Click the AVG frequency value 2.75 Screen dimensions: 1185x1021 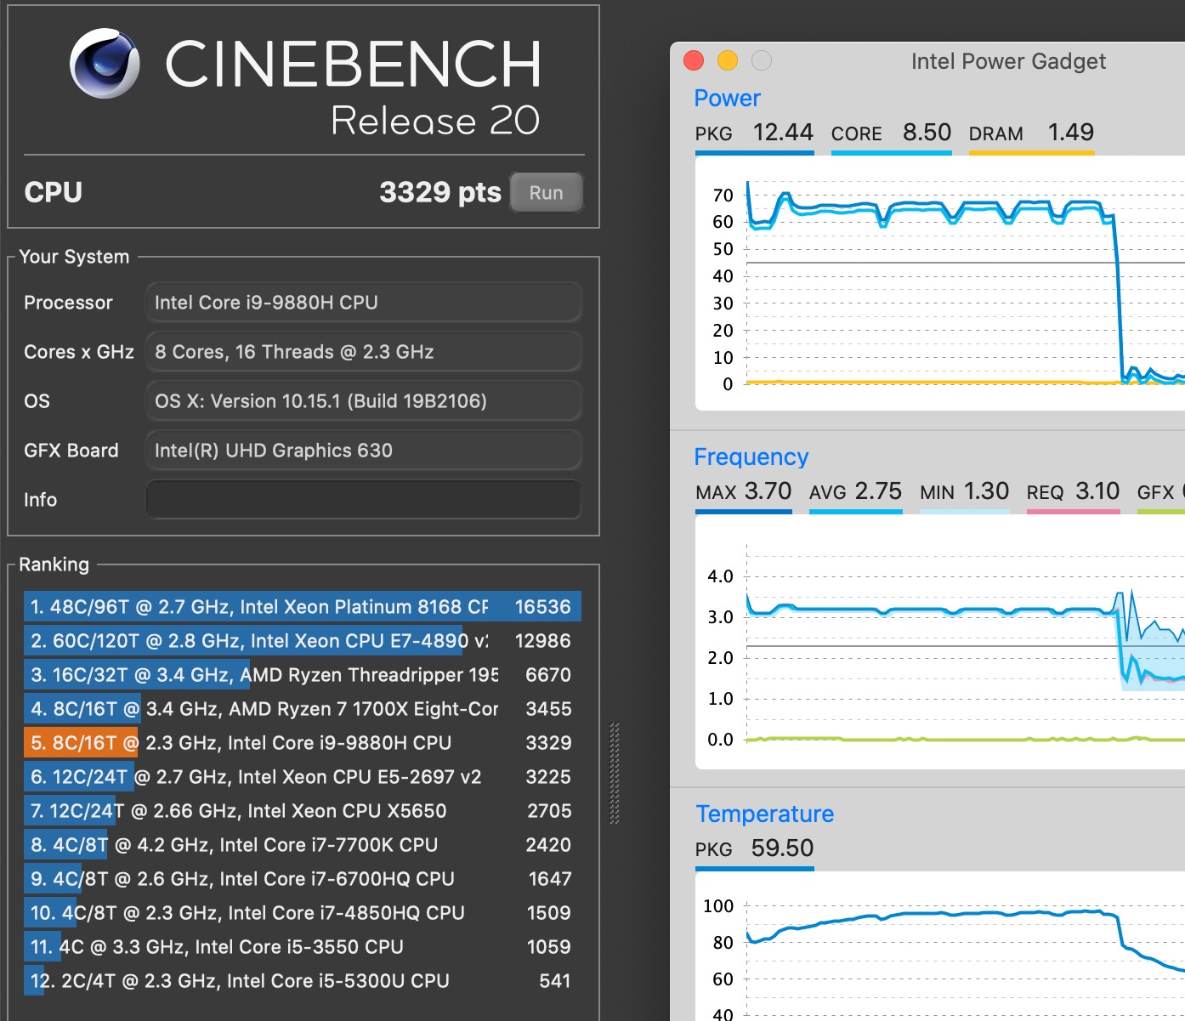pos(878,491)
